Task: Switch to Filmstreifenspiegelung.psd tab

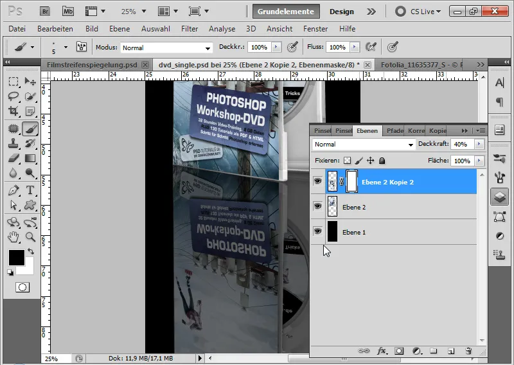Action: pyautogui.click(x=92, y=65)
